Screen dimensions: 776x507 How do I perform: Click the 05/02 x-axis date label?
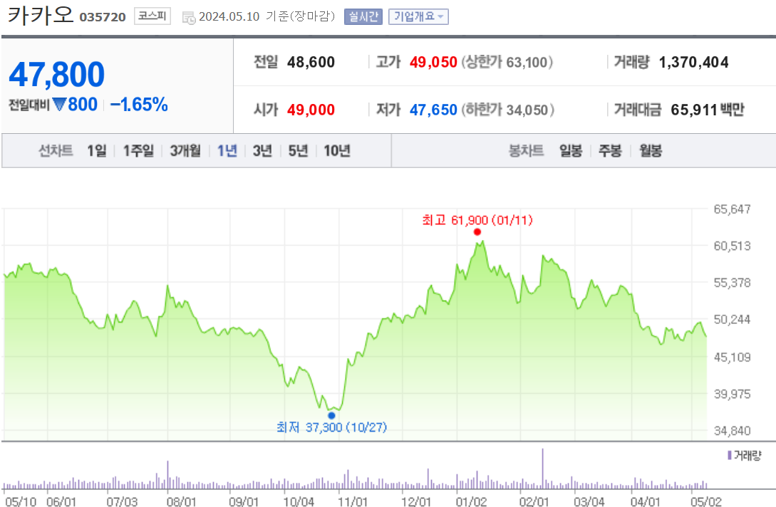pyautogui.click(x=706, y=501)
